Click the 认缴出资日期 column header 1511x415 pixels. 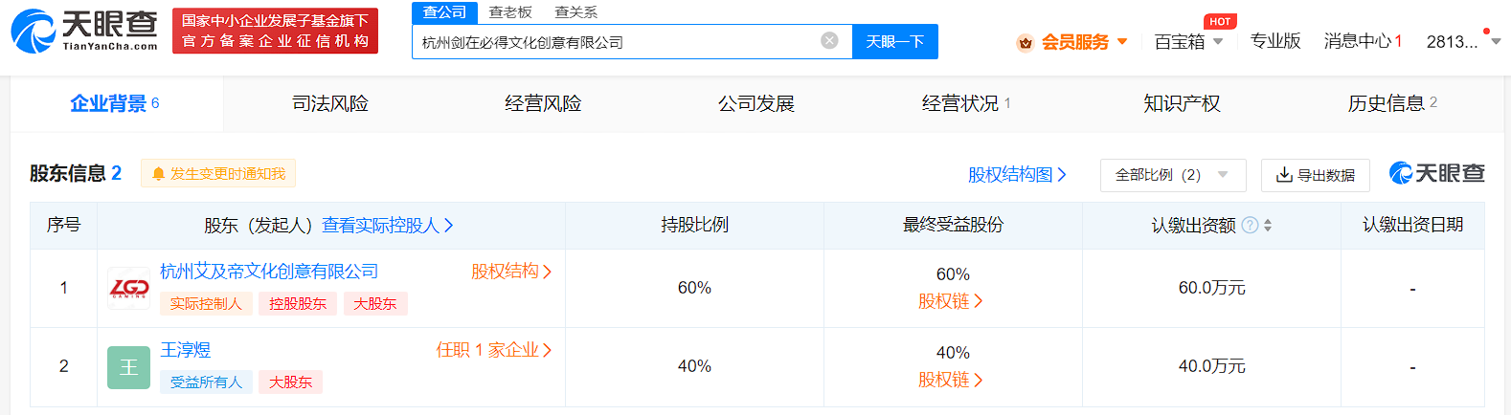pyautogui.click(x=1412, y=225)
